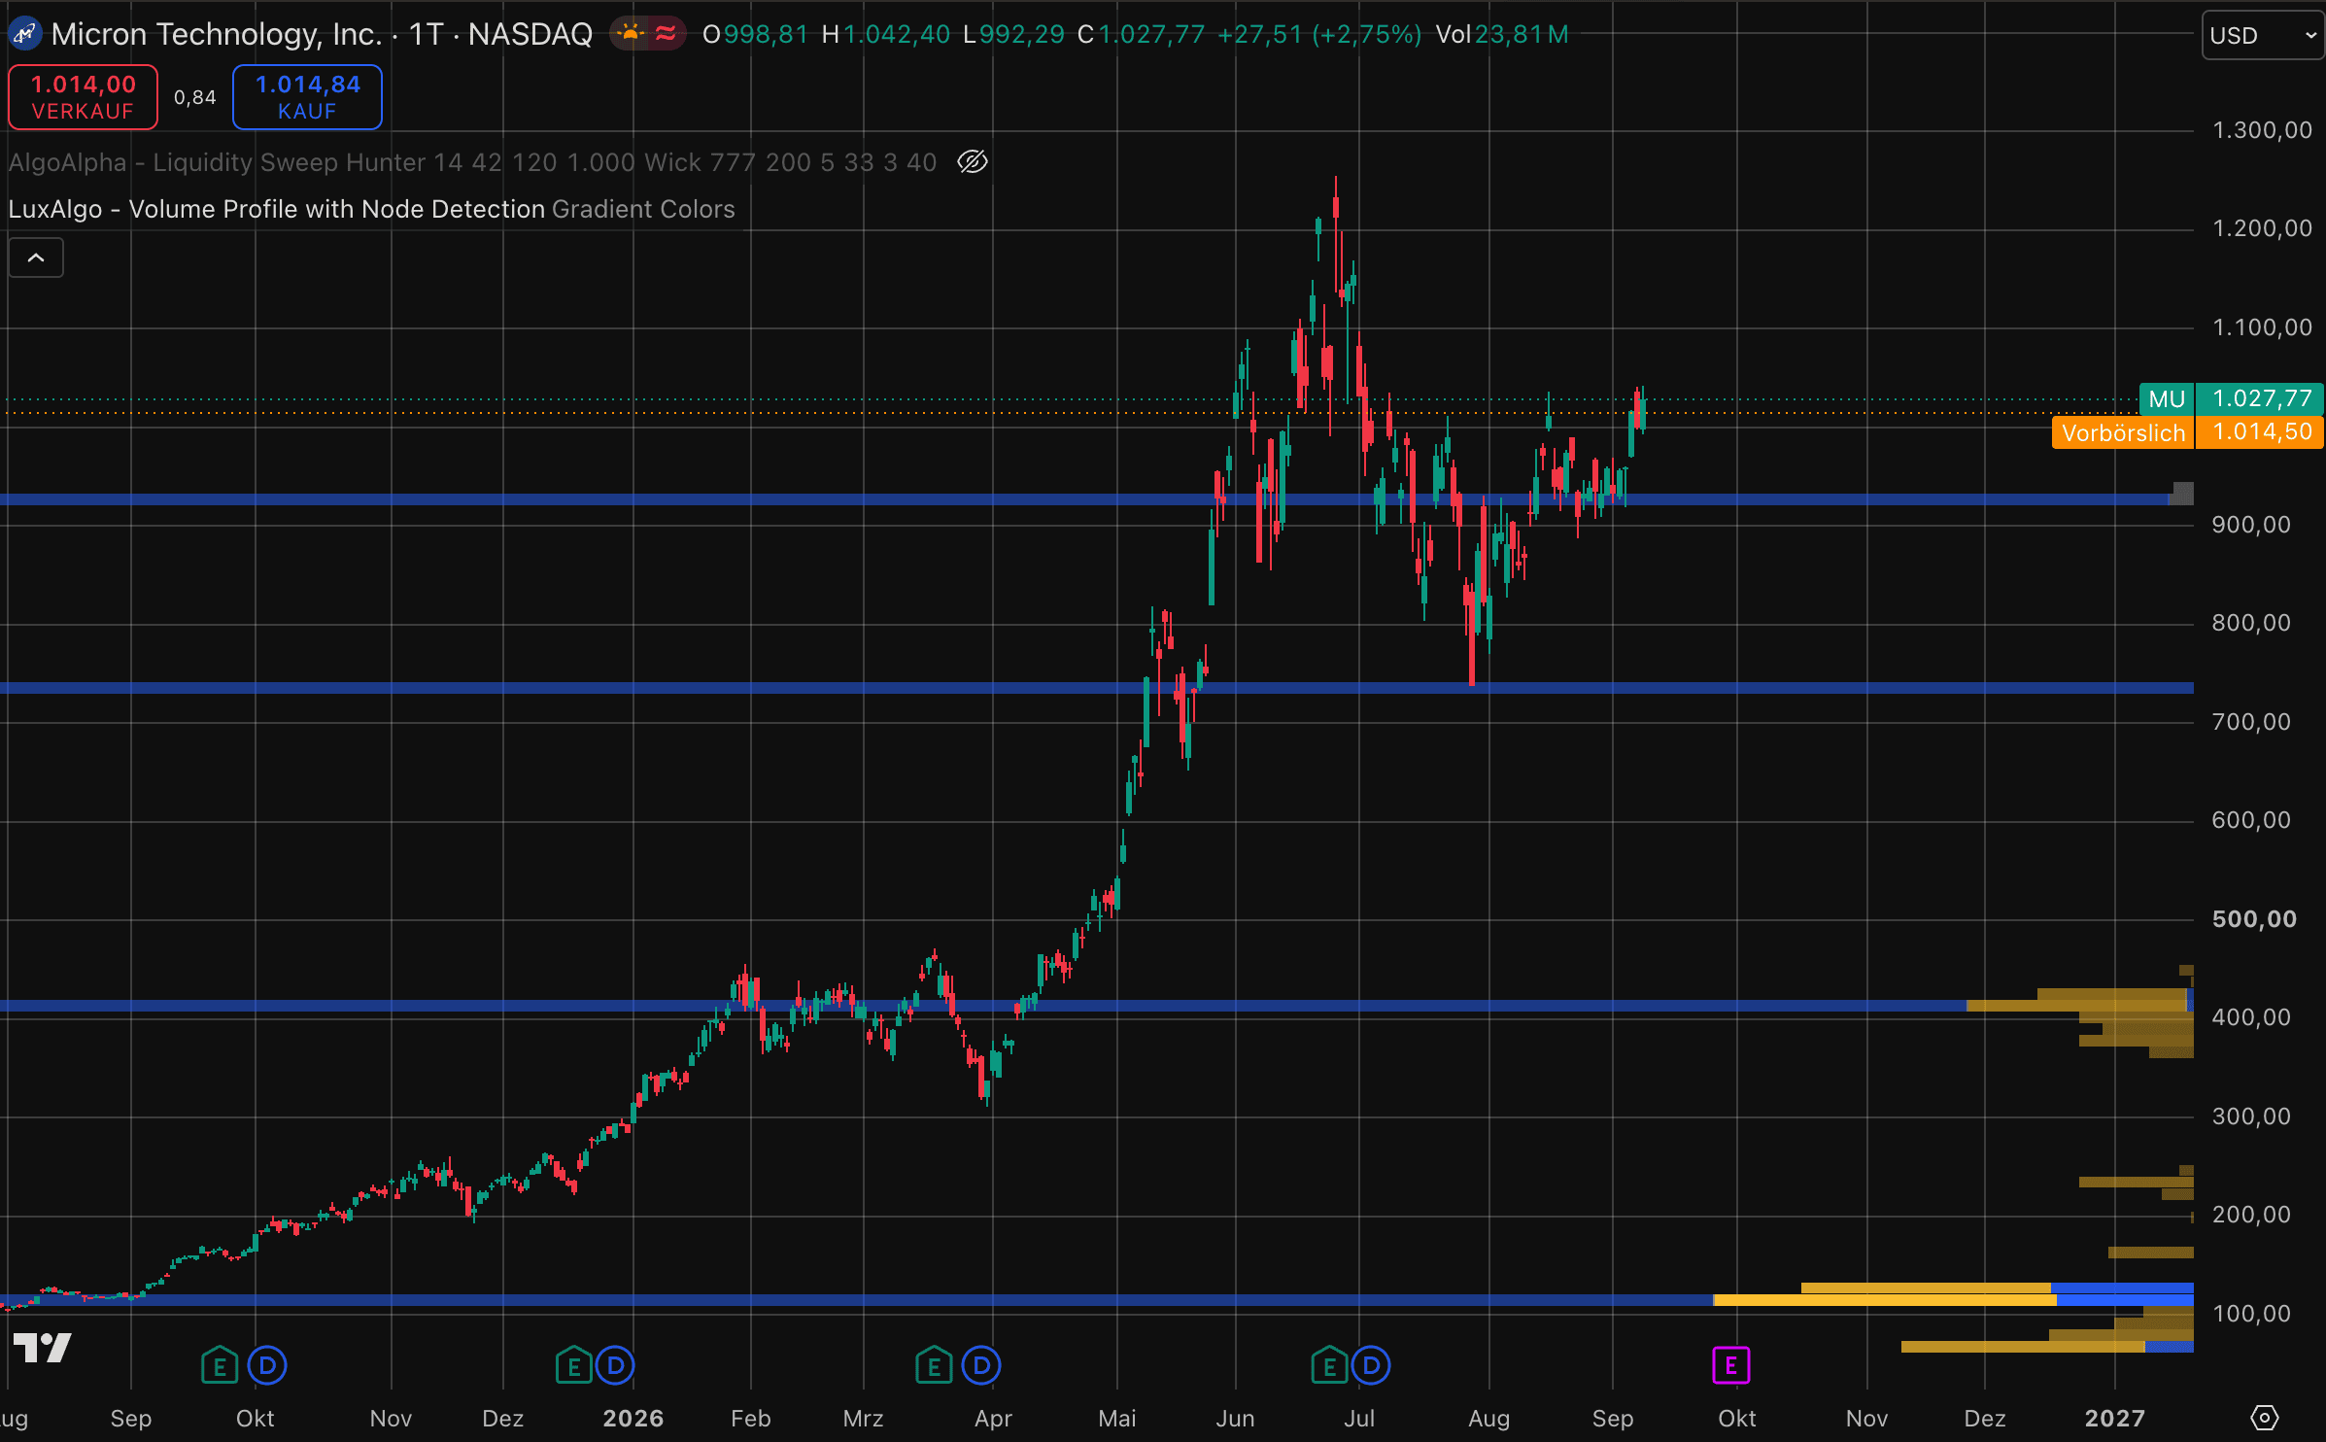The width and height of the screenshot is (2326, 1442).
Task: Select the LuxAlgo Volume Profile indicator legend
Action: pos(371,209)
